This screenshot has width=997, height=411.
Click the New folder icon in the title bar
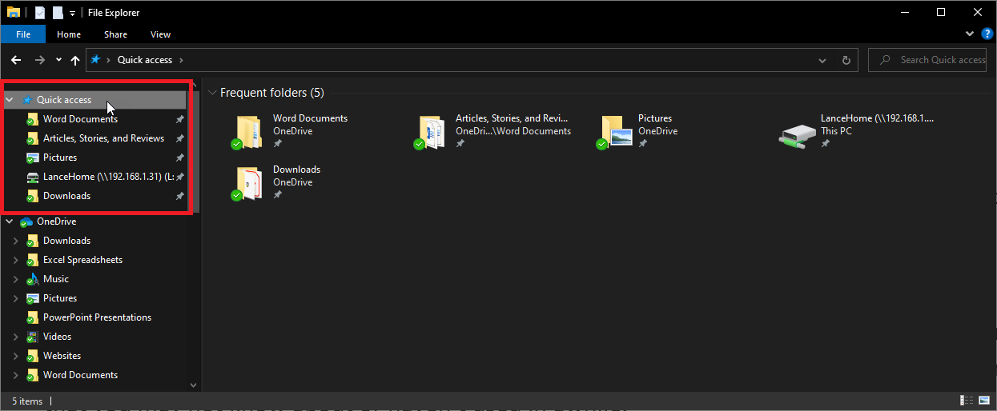click(x=58, y=12)
